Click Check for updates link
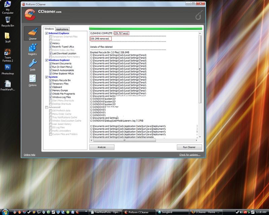This screenshot has height=215, width=269. (190, 155)
